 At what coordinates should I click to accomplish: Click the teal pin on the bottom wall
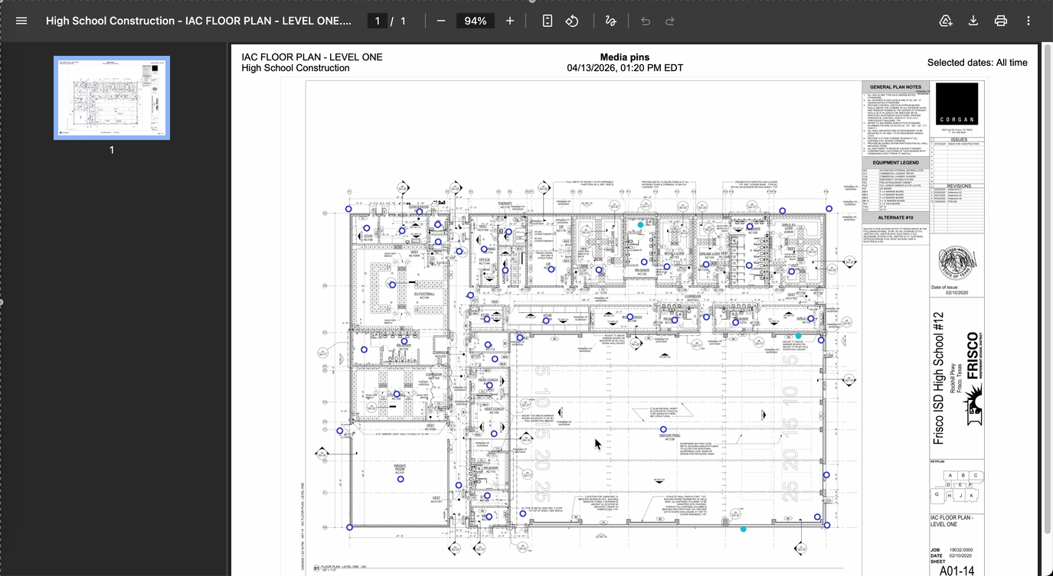coord(743,529)
